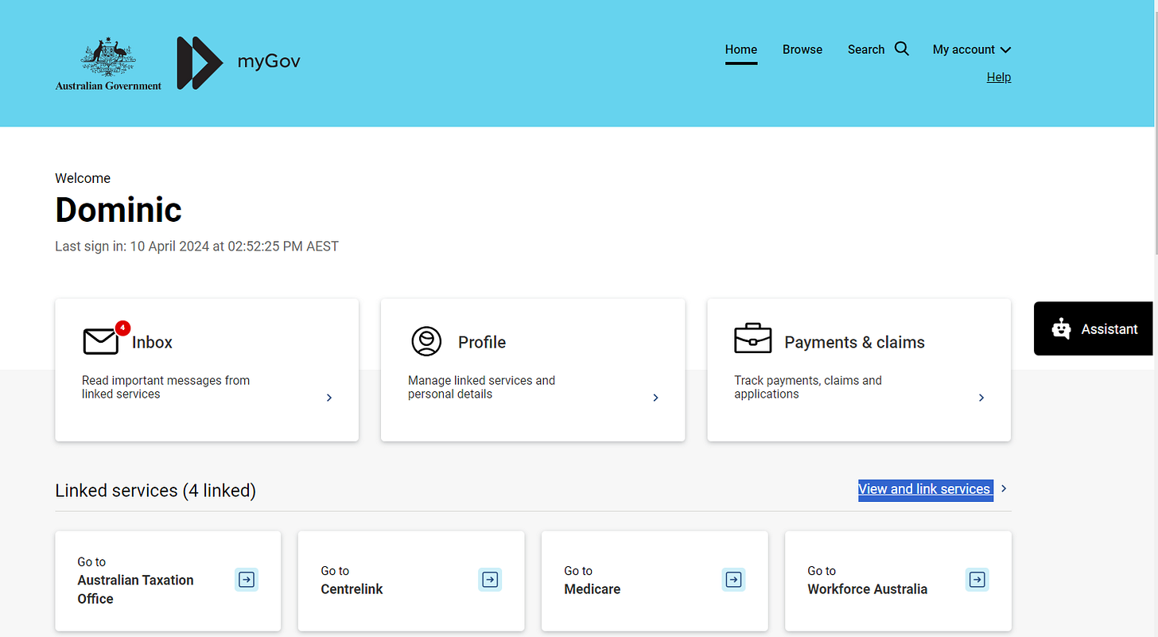
Task: Click the Linked services (4 linked) heading
Action: [155, 491]
